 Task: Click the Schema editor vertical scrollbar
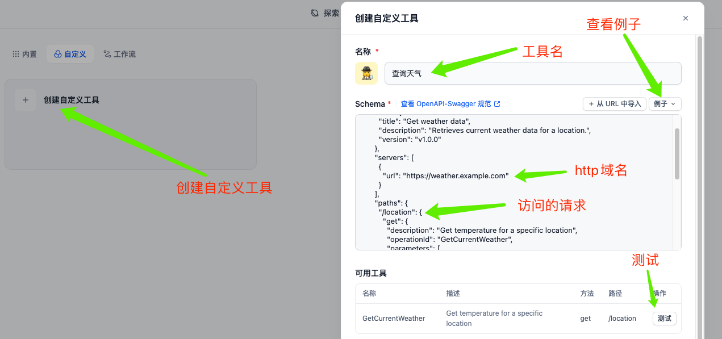(x=677, y=153)
